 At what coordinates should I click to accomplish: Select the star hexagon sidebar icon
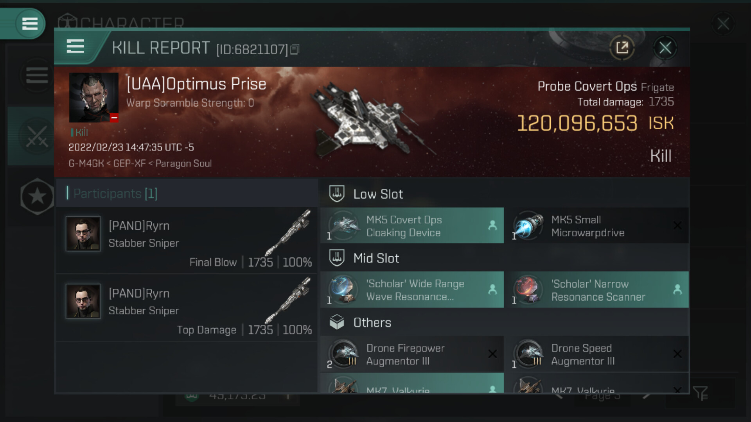(x=37, y=196)
